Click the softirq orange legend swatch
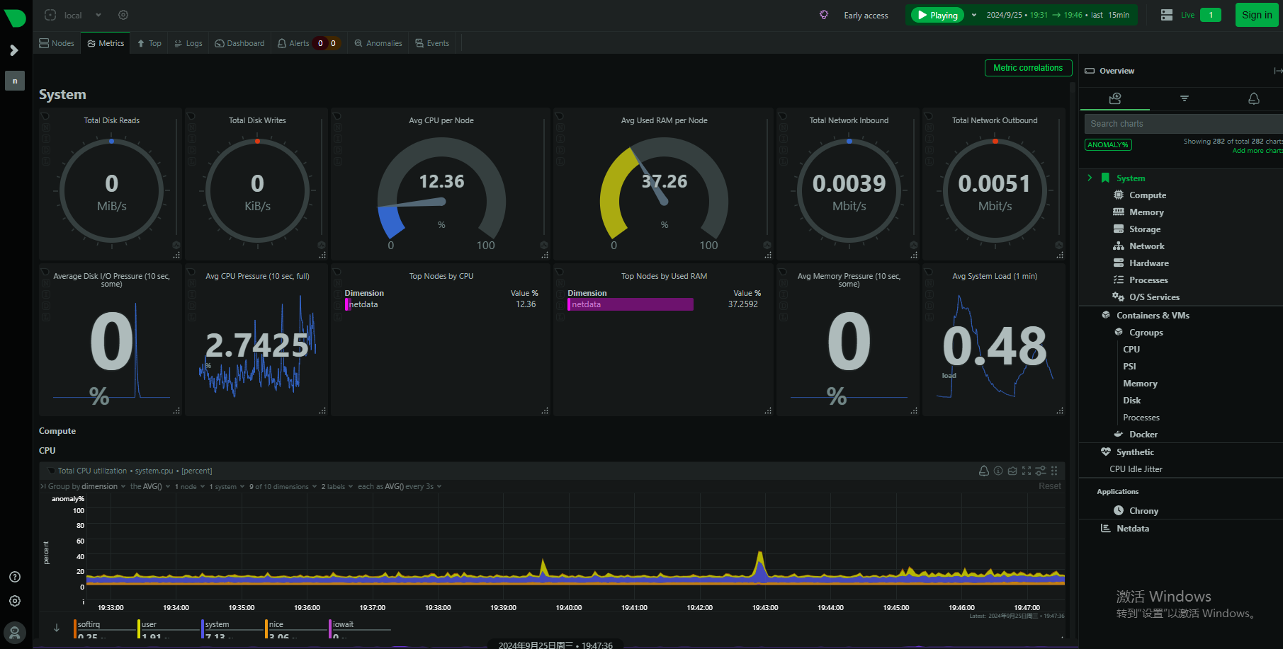This screenshot has height=649, width=1283. [75, 628]
